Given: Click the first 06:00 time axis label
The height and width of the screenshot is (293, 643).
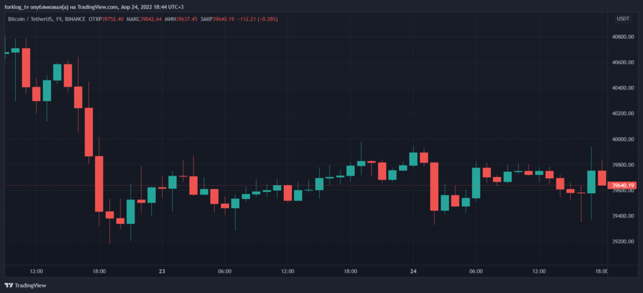Looking at the screenshot, I should tap(225, 271).
